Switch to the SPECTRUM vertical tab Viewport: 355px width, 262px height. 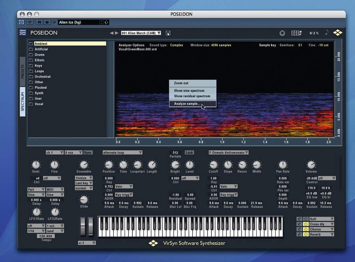point(22,101)
